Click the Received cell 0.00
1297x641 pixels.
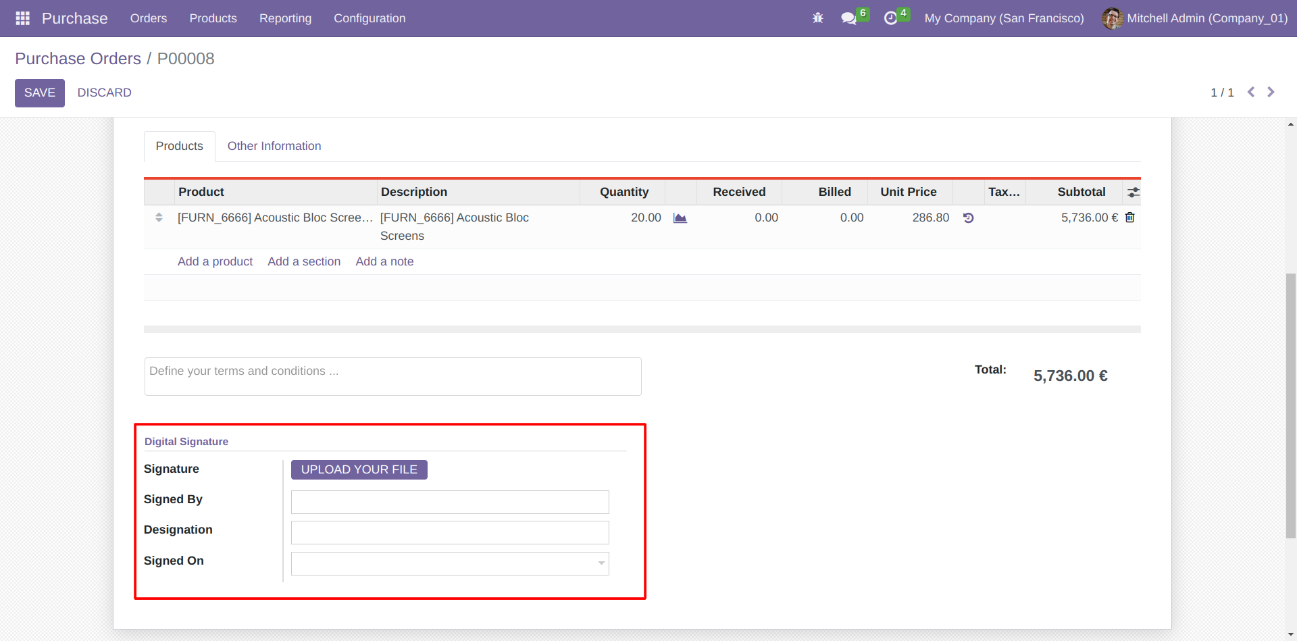[x=767, y=217]
